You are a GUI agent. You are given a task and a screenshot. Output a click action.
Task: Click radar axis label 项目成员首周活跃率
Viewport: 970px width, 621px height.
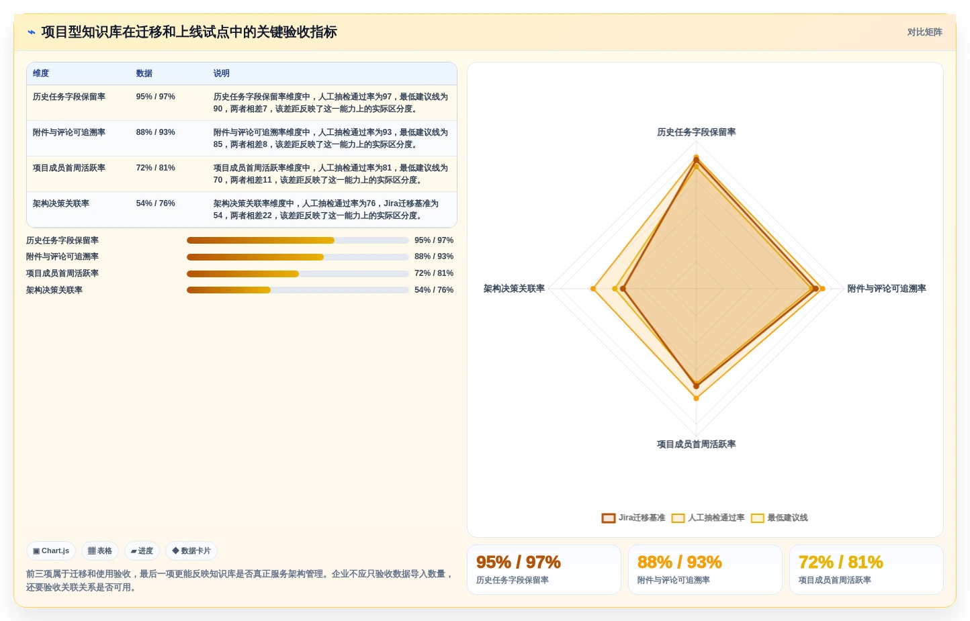point(696,444)
